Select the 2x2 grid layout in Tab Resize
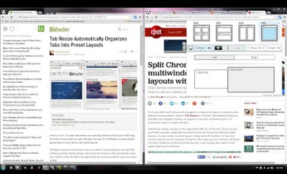The image size is (287, 174). tap(201, 33)
